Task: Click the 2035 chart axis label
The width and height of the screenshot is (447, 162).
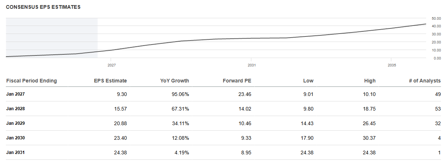Action: [392, 65]
